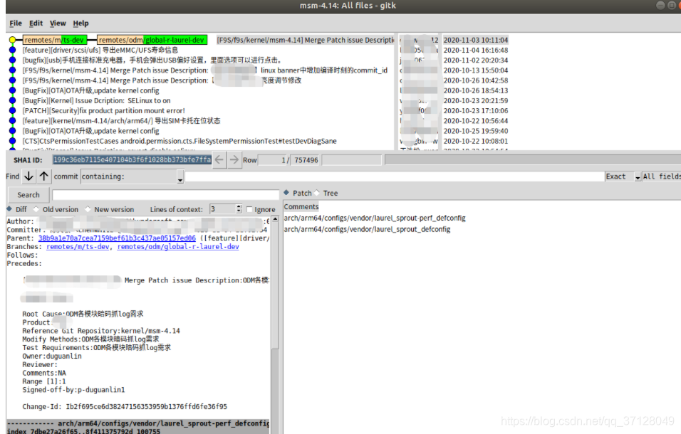Open laurel_sprout-perf_defconfig in file list

point(375,218)
